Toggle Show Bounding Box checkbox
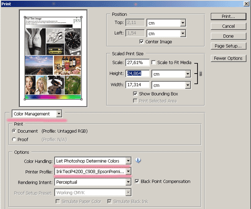Image resolution: width=251 pixels, height=209 pixels. point(135,94)
